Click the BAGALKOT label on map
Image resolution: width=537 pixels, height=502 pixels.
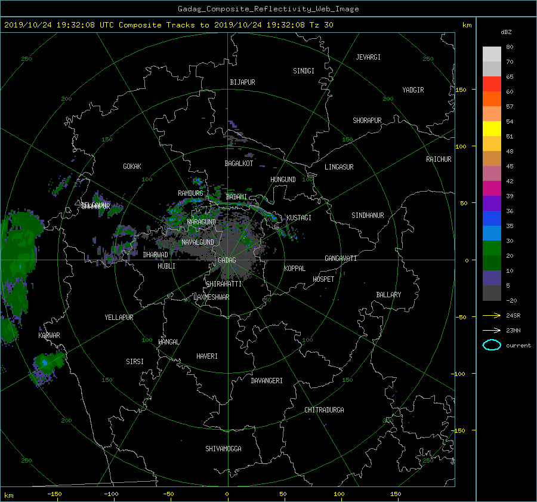[x=239, y=164]
